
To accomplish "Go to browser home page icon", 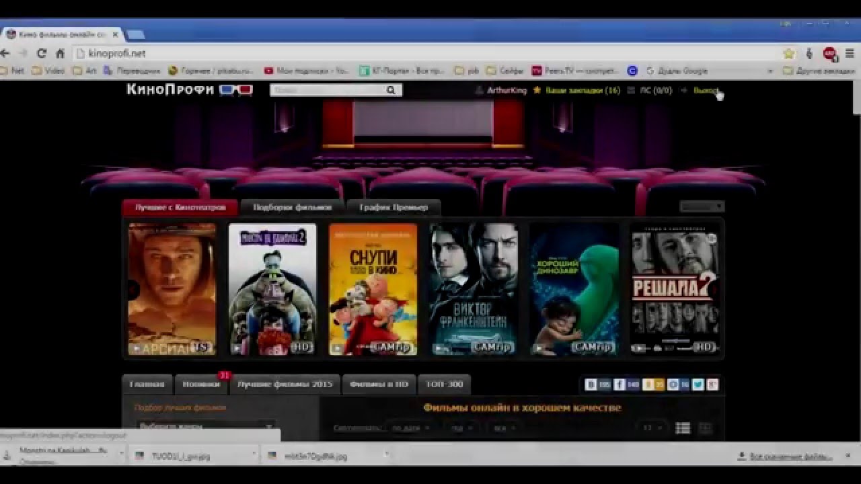I will coord(60,53).
